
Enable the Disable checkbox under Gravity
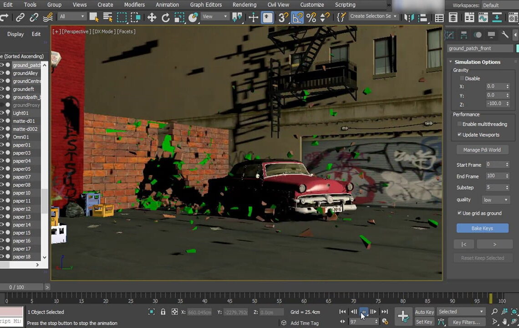click(462, 78)
